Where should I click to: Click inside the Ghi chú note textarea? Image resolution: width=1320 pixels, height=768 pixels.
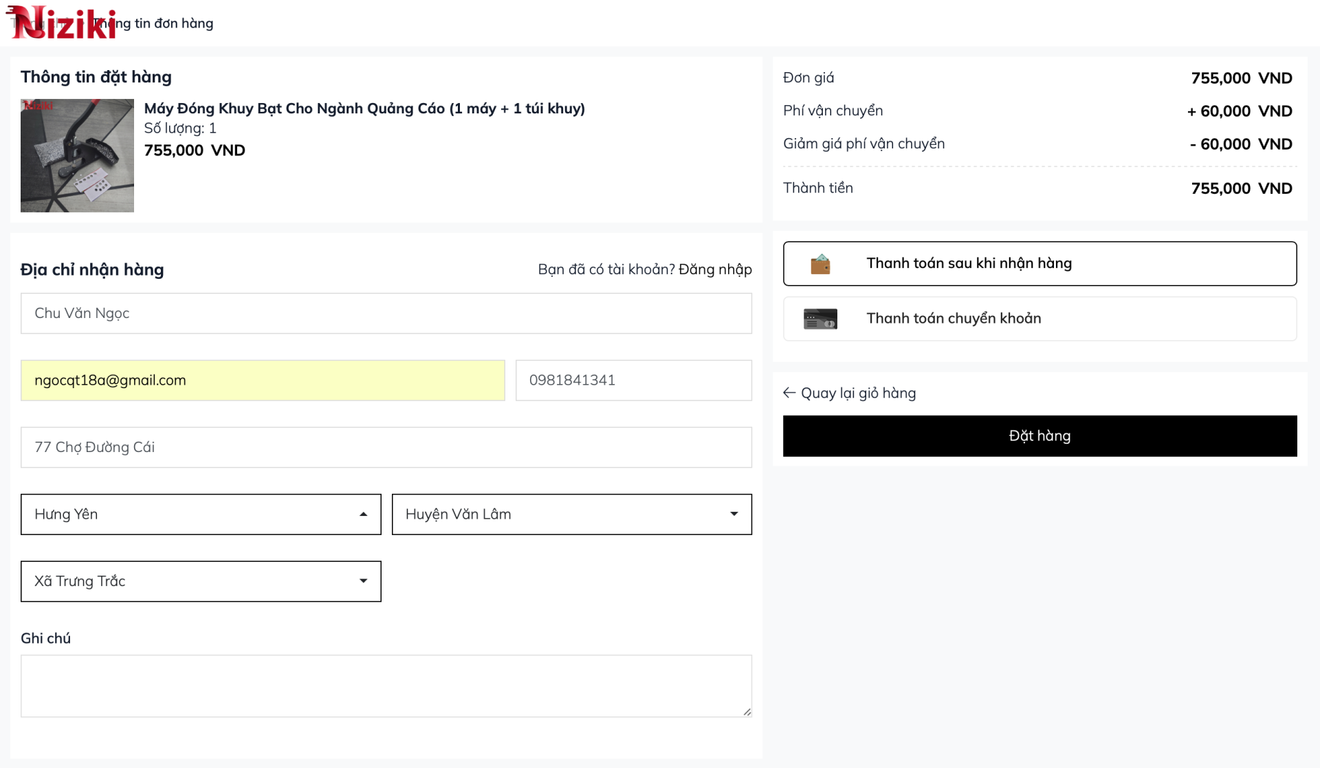(x=386, y=686)
